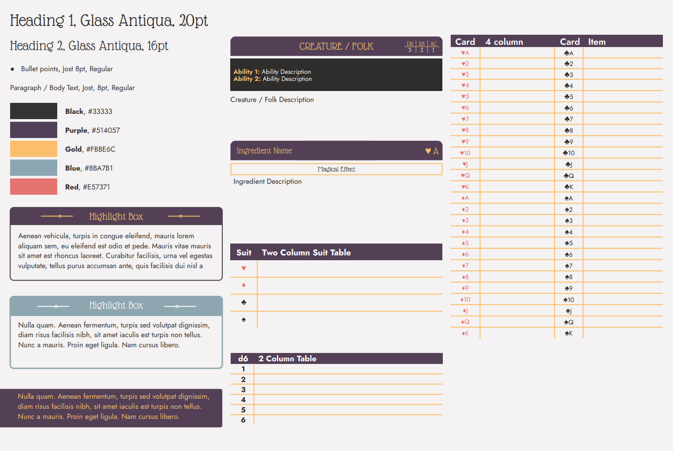Choose the Blue #8BA7B1 color swatch
This screenshot has width=673, height=451.
pyautogui.click(x=33, y=168)
